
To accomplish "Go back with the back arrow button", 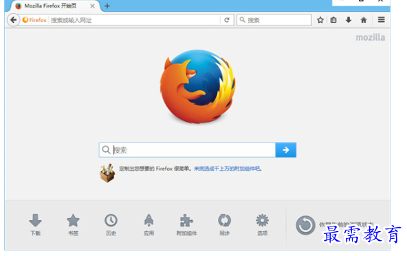I will (14, 20).
